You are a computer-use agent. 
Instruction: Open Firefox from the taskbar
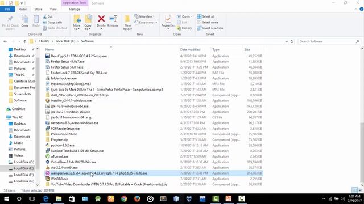coord(137,199)
